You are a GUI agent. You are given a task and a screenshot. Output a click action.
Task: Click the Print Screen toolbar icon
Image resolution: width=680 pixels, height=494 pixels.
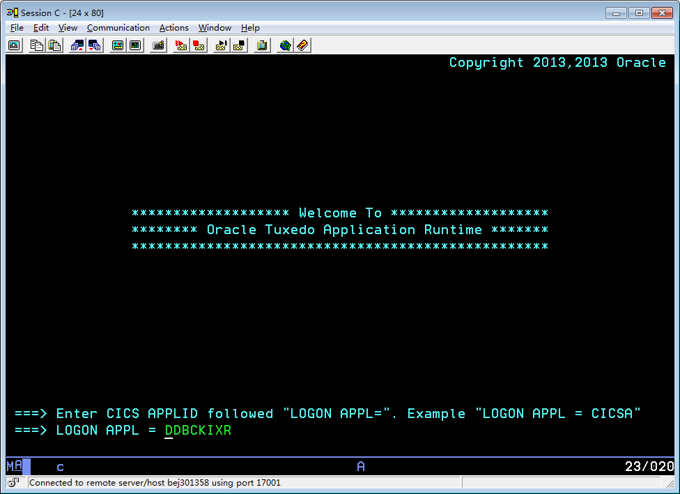coord(15,45)
